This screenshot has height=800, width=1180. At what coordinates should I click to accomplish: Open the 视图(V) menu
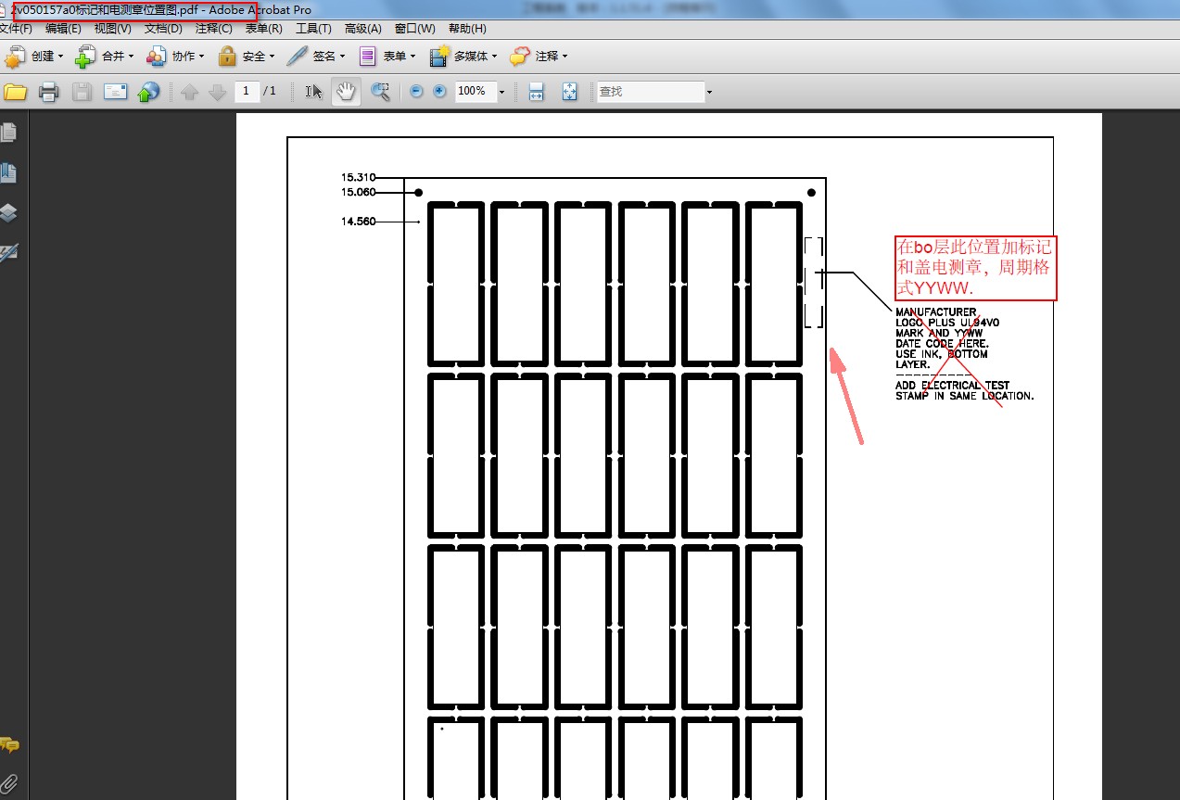[x=112, y=29]
